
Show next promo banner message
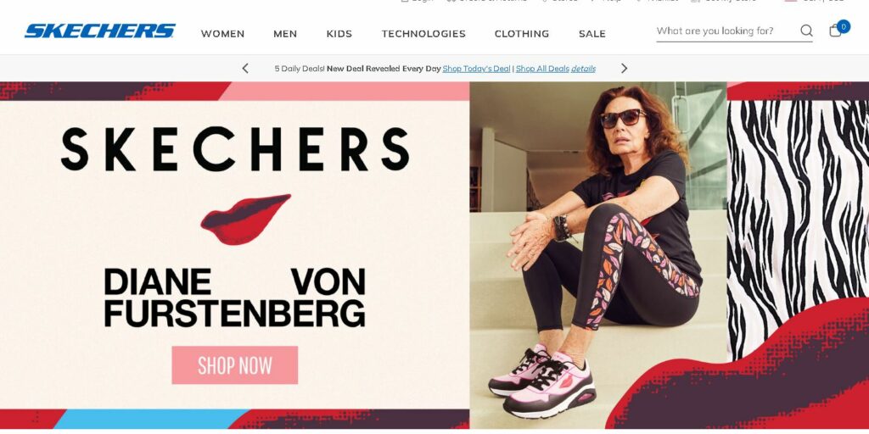pyautogui.click(x=624, y=68)
